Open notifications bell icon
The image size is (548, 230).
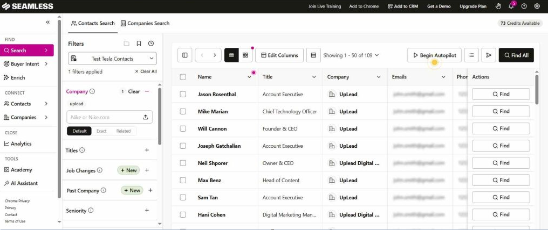click(511, 6)
